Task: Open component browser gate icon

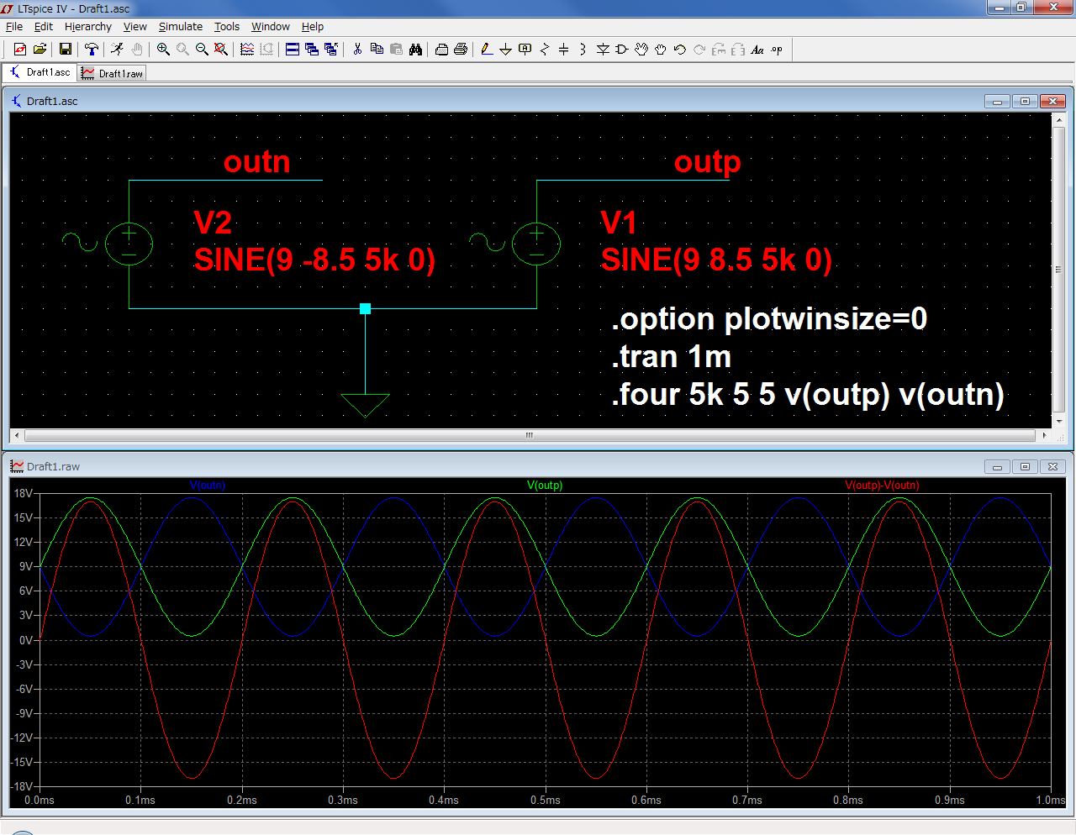Action: pos(622,50)
